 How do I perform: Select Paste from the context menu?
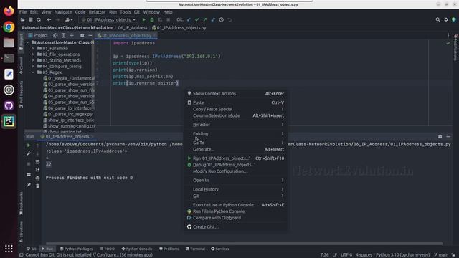coord(235,102)
